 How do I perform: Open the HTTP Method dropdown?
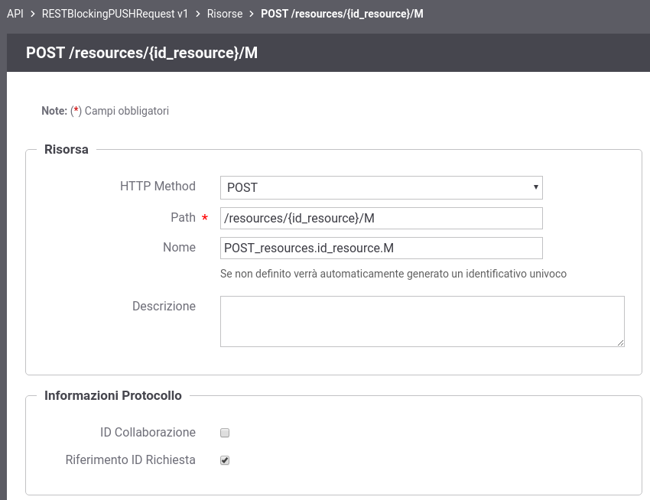tap(381, 187)
